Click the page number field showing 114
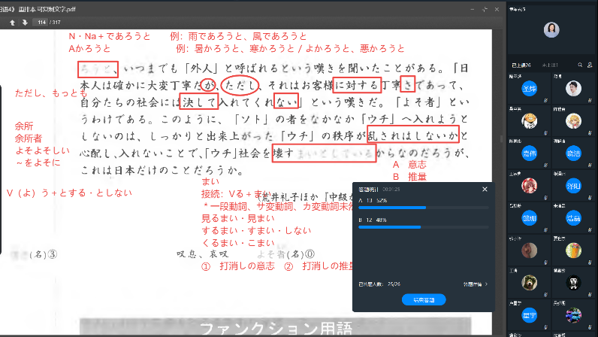Screen dimensions: 598x337 [41, 23]
